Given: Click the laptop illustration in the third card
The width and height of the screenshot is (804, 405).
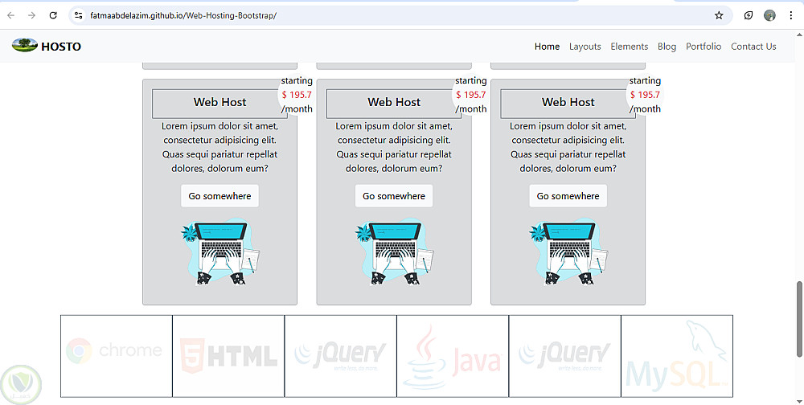Looking at the screenshot, I should (568, 252).
